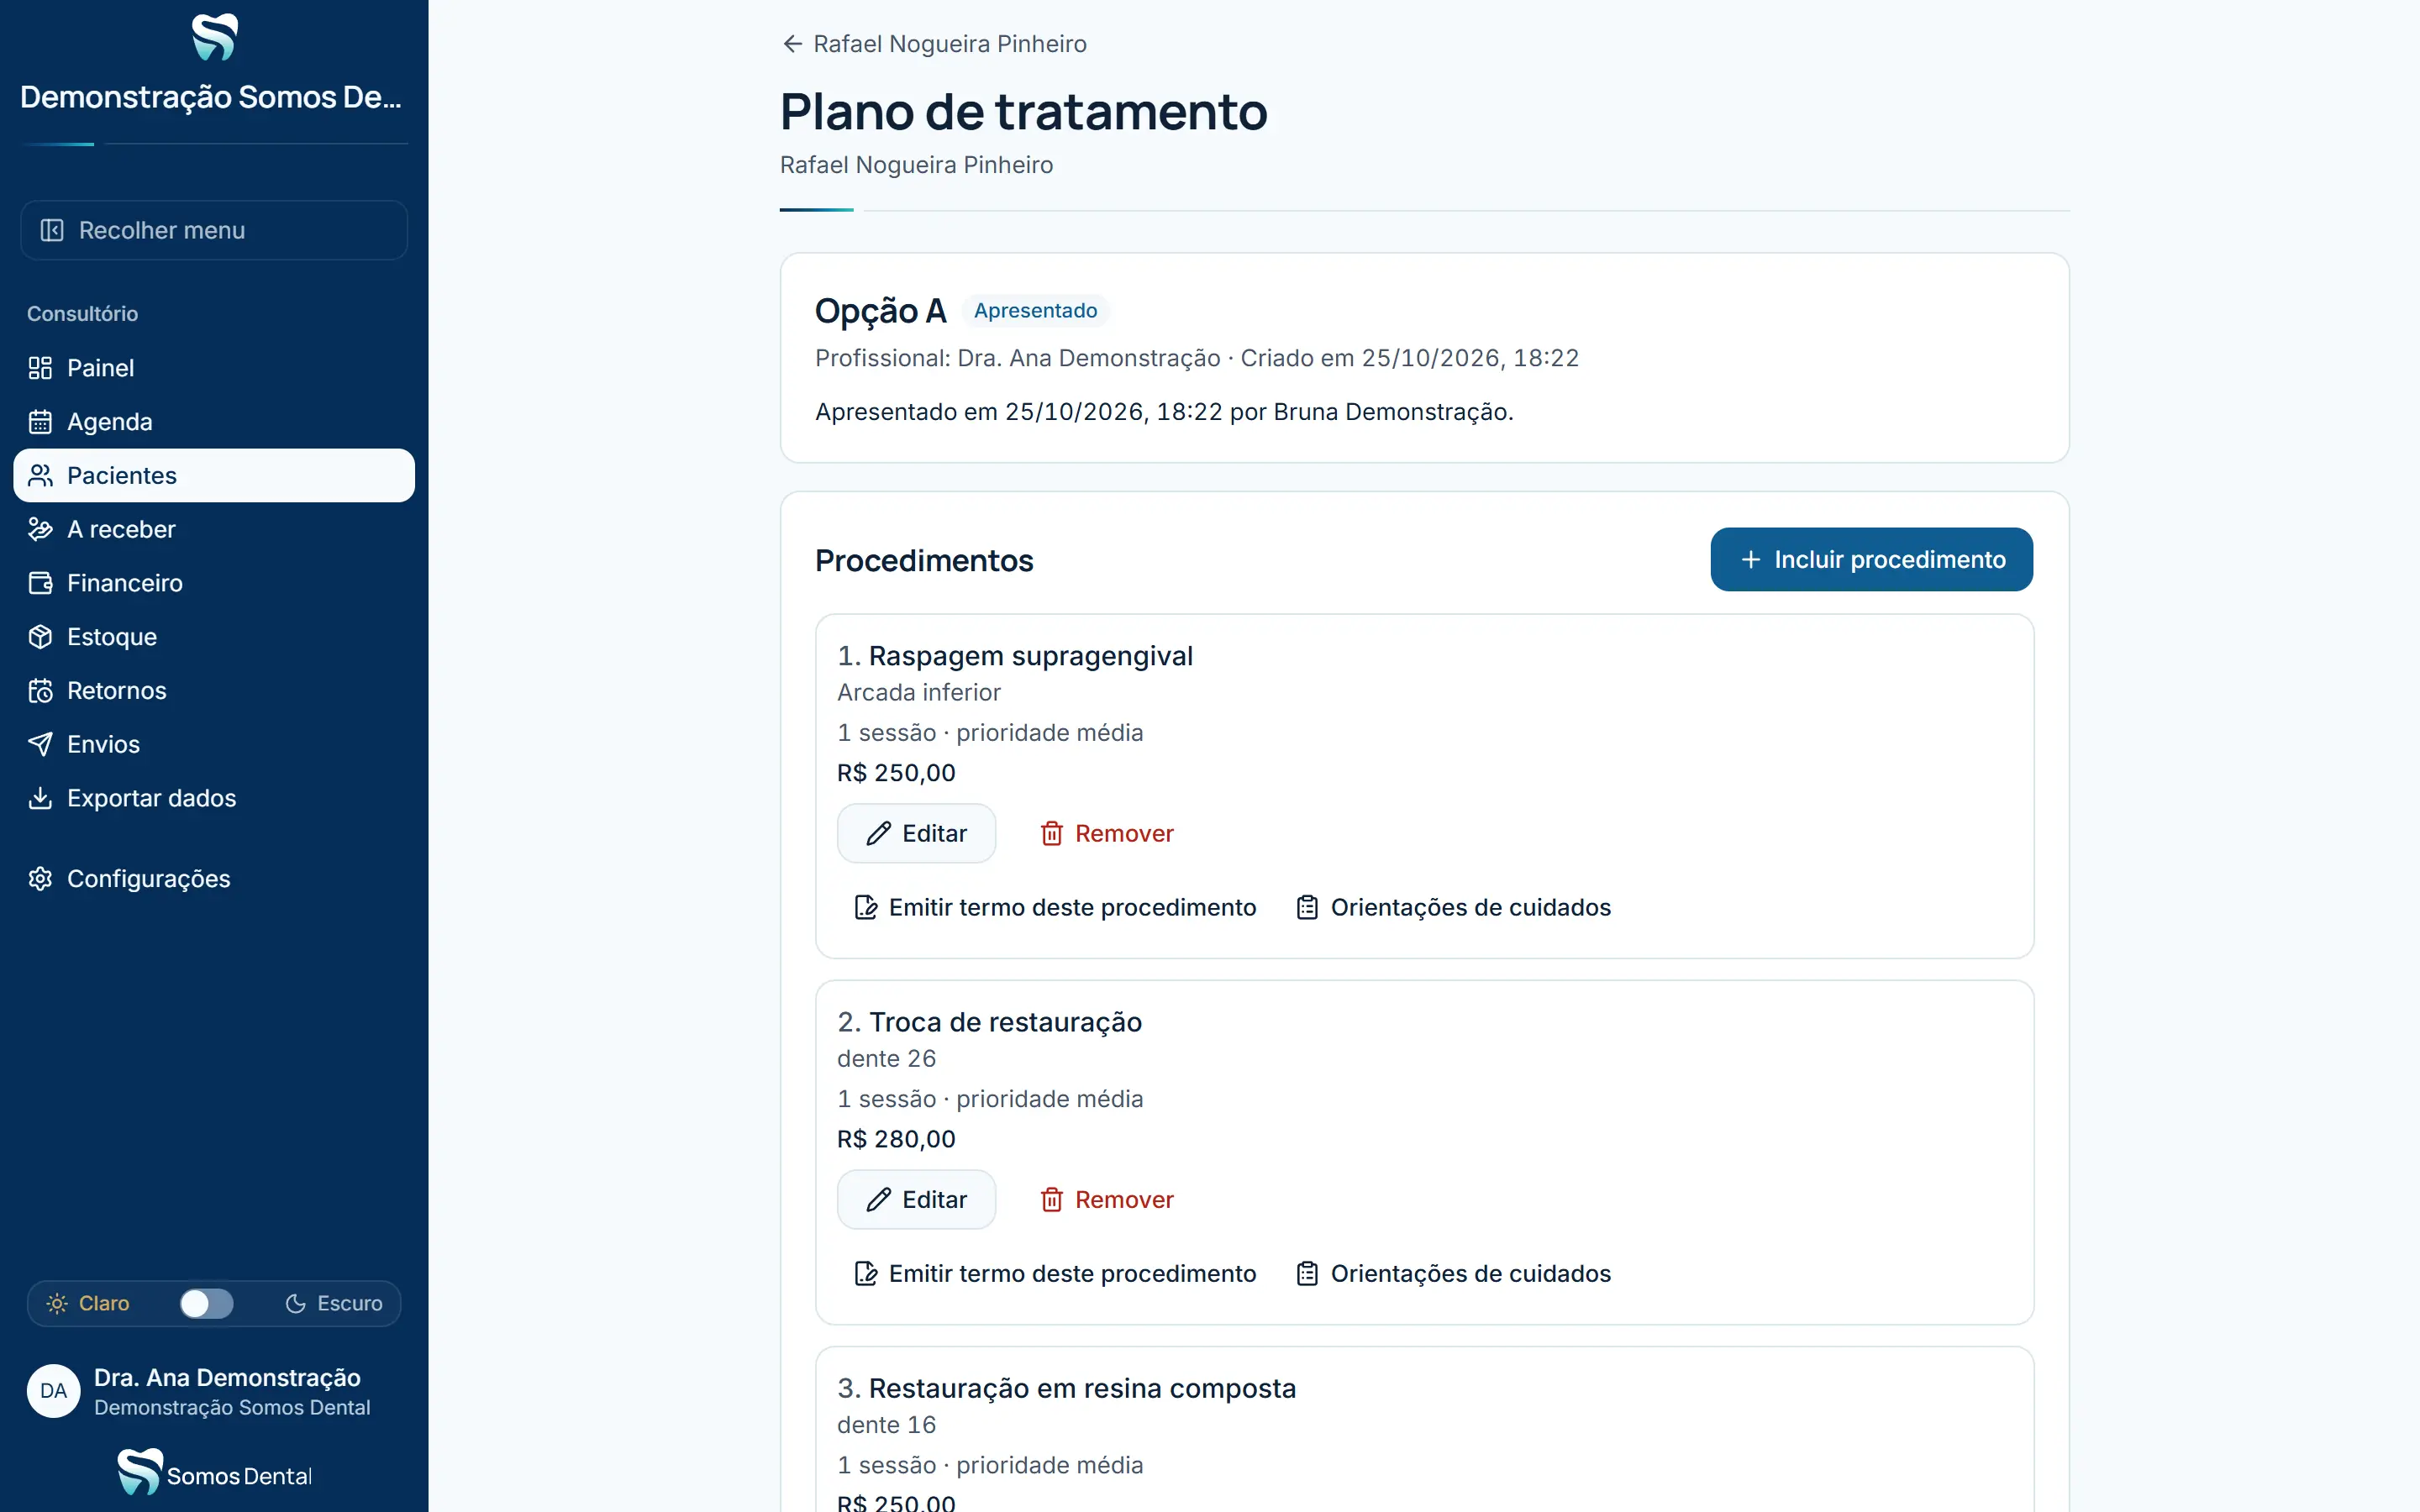The image size is (2420, 1512).
Task: Remove the Troca de restauração procedure
Action: point(1106,1199)
